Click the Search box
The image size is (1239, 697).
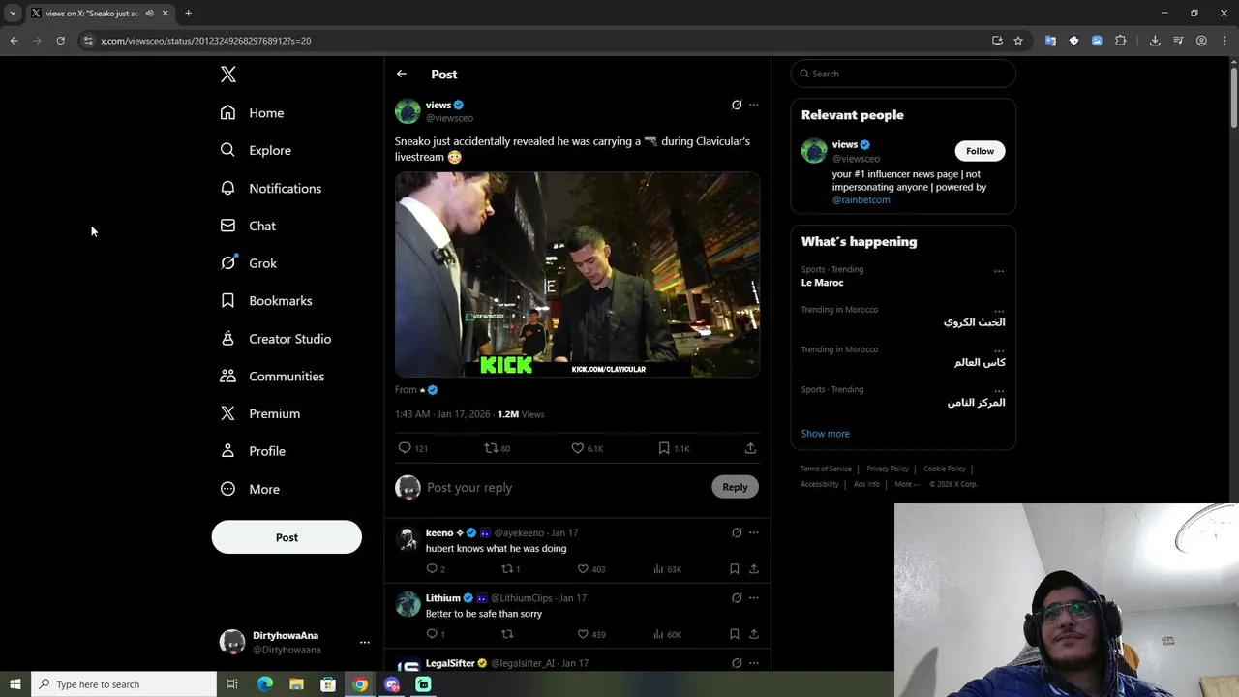[903, 74]
